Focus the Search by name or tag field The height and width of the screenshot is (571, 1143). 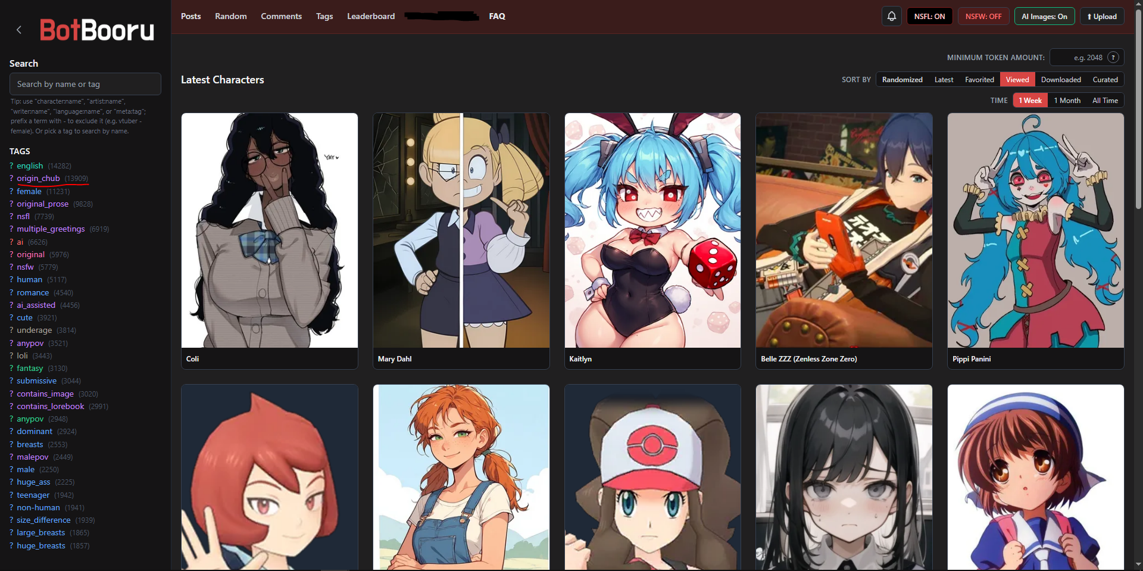(85, 84)
